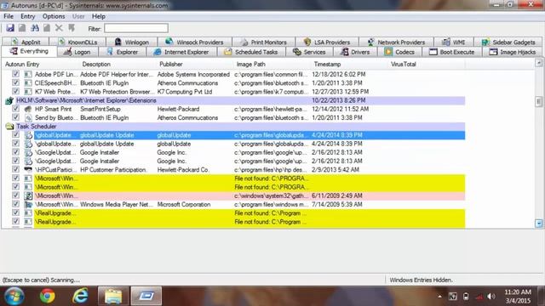This screenshot has height=306, width=545.
Task: Open Windows Explorer from the taskbar
Action: (113, 296)
